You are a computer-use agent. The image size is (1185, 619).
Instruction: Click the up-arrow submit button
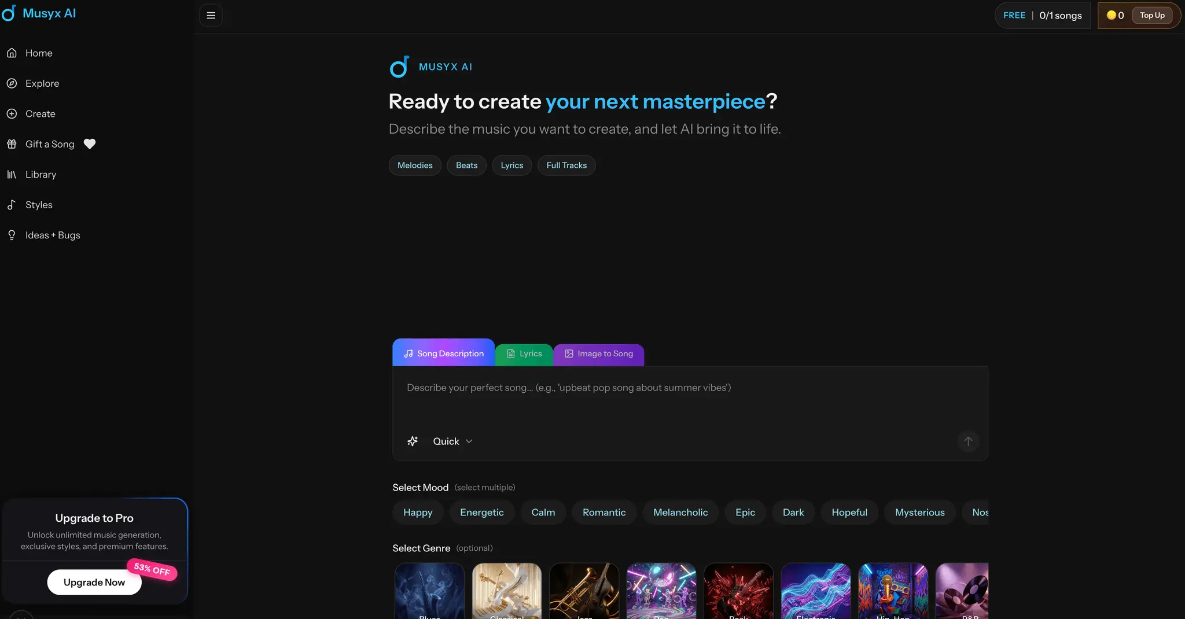click(968, 441)
